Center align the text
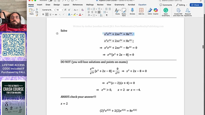This screenshot has width=205, height=115. (x=92, y=12)
